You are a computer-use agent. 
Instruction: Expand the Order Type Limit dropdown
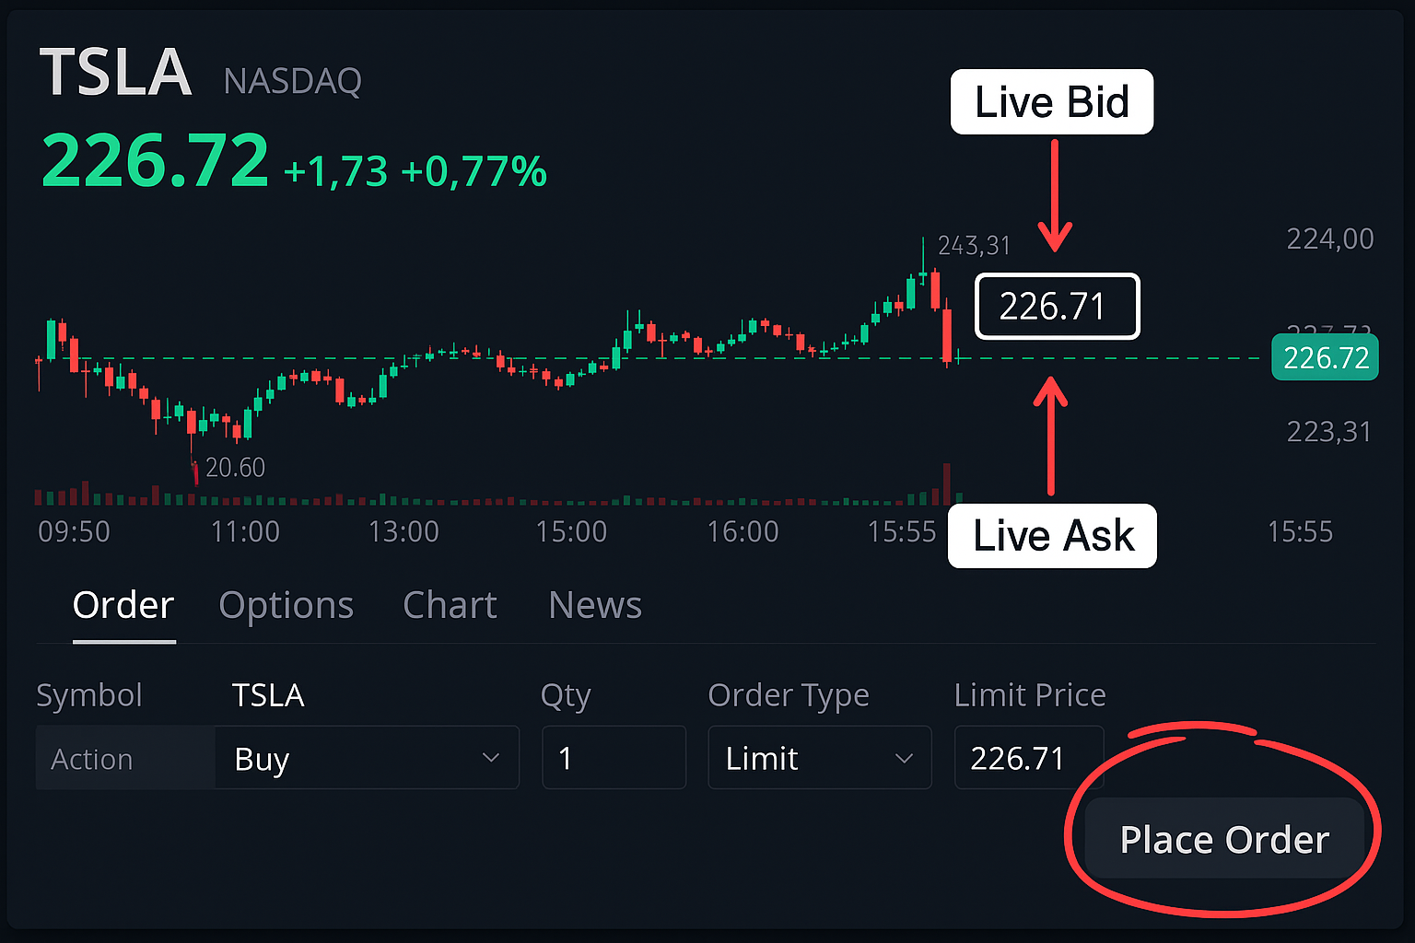click(x=819, y=758)
